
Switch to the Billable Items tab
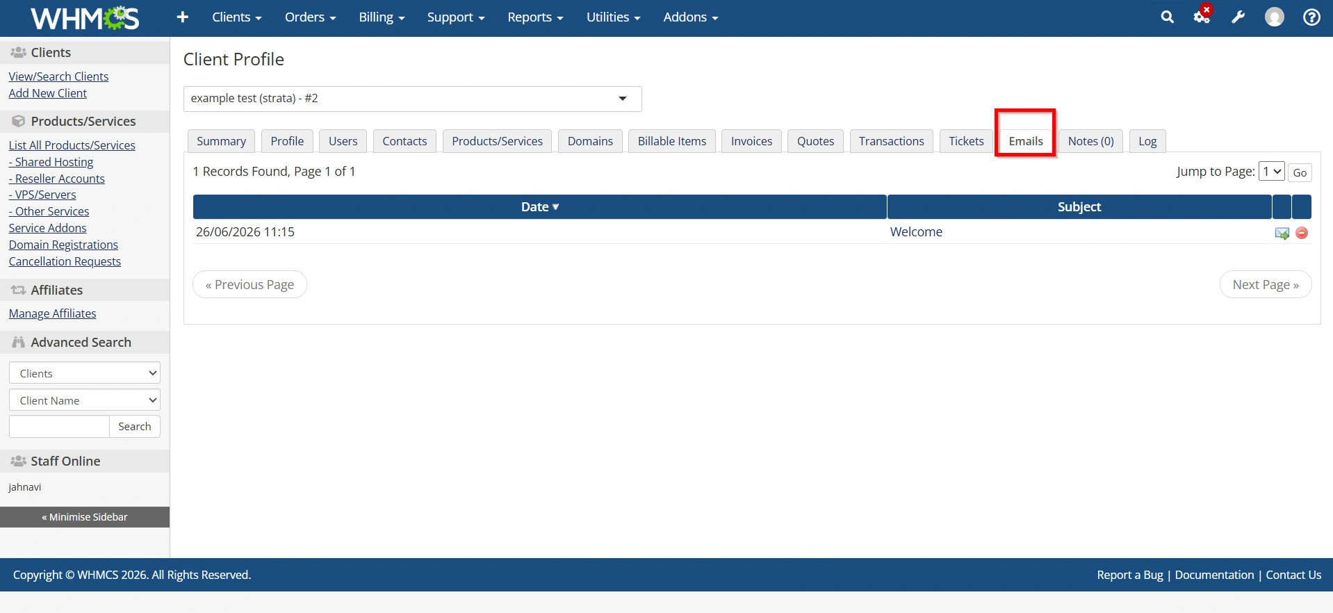pos(672,141)
